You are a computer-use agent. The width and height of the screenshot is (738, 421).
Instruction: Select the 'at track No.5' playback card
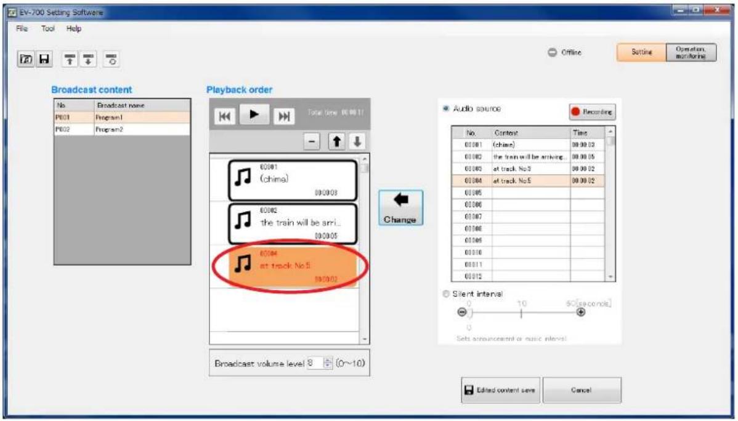click(292, 267)
